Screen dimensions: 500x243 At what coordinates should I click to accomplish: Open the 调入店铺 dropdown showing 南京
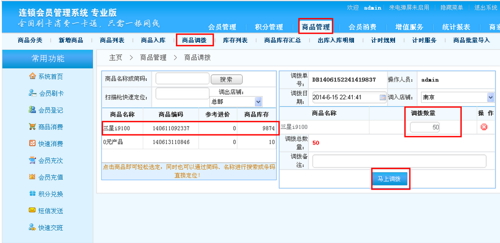(490, 97)
